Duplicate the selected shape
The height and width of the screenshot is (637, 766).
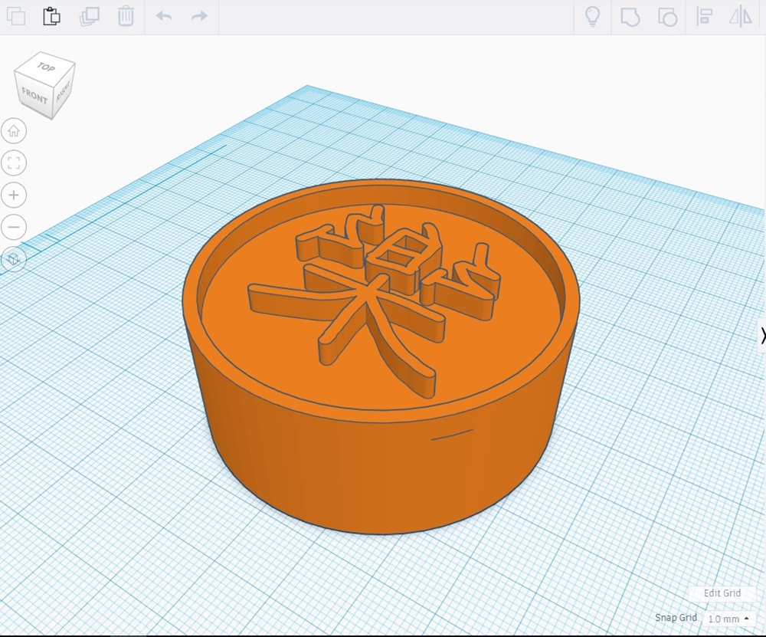pyautogui.click(x=90, y=16)
